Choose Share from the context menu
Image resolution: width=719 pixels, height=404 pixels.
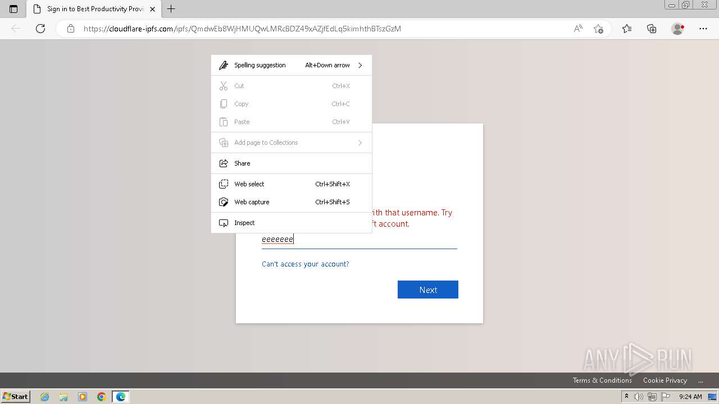[292, 163]
